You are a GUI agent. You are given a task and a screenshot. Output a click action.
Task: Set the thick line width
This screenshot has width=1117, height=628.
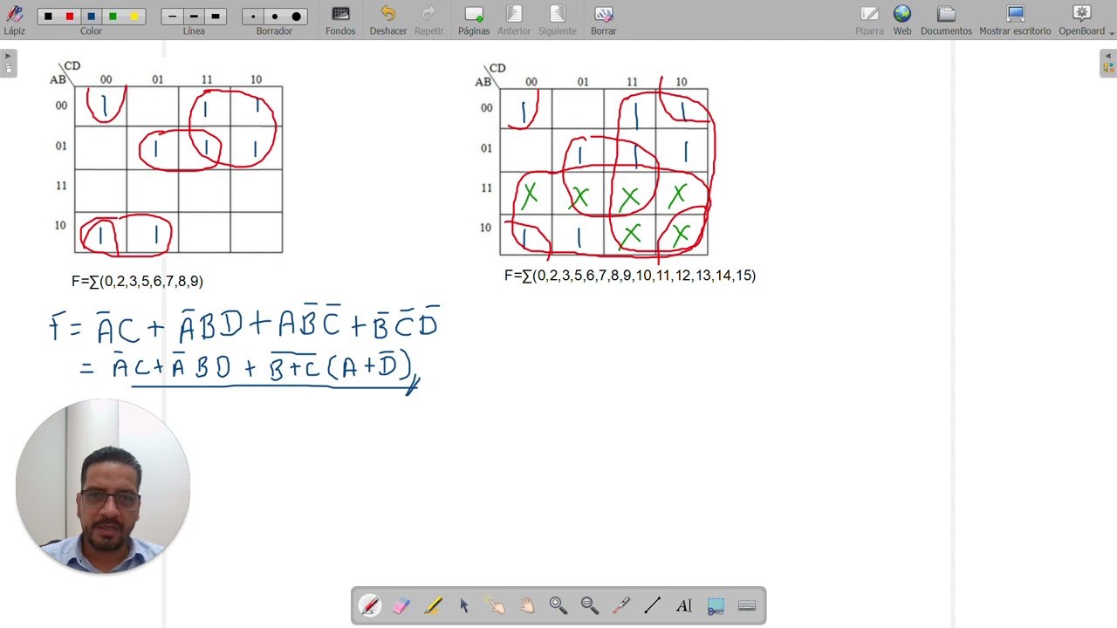coord(216,17)
